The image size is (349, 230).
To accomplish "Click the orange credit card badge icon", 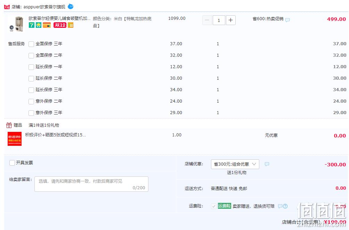I will [47, 25].
